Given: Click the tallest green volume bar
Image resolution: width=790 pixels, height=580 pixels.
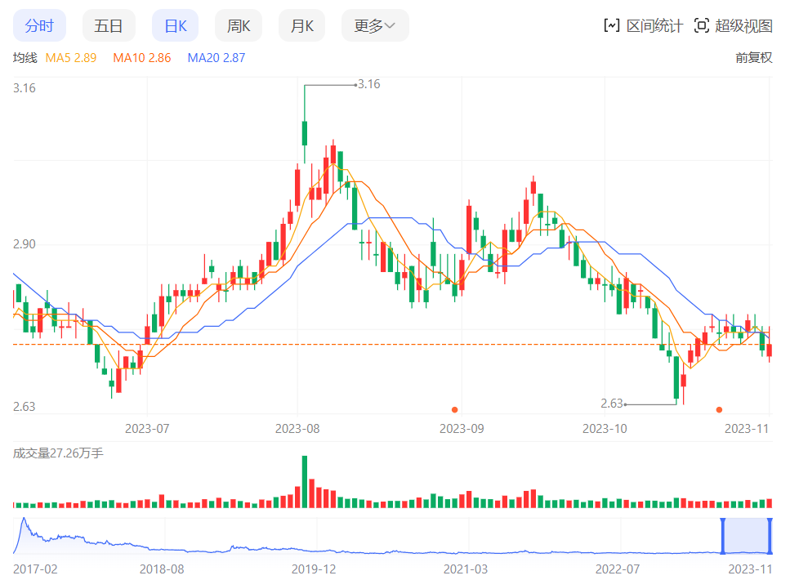Looking at the screenshot, I should point(305,483).
